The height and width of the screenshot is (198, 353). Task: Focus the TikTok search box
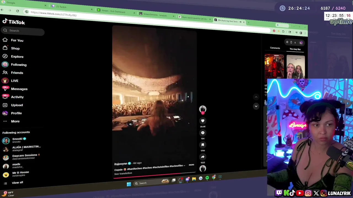23,31
